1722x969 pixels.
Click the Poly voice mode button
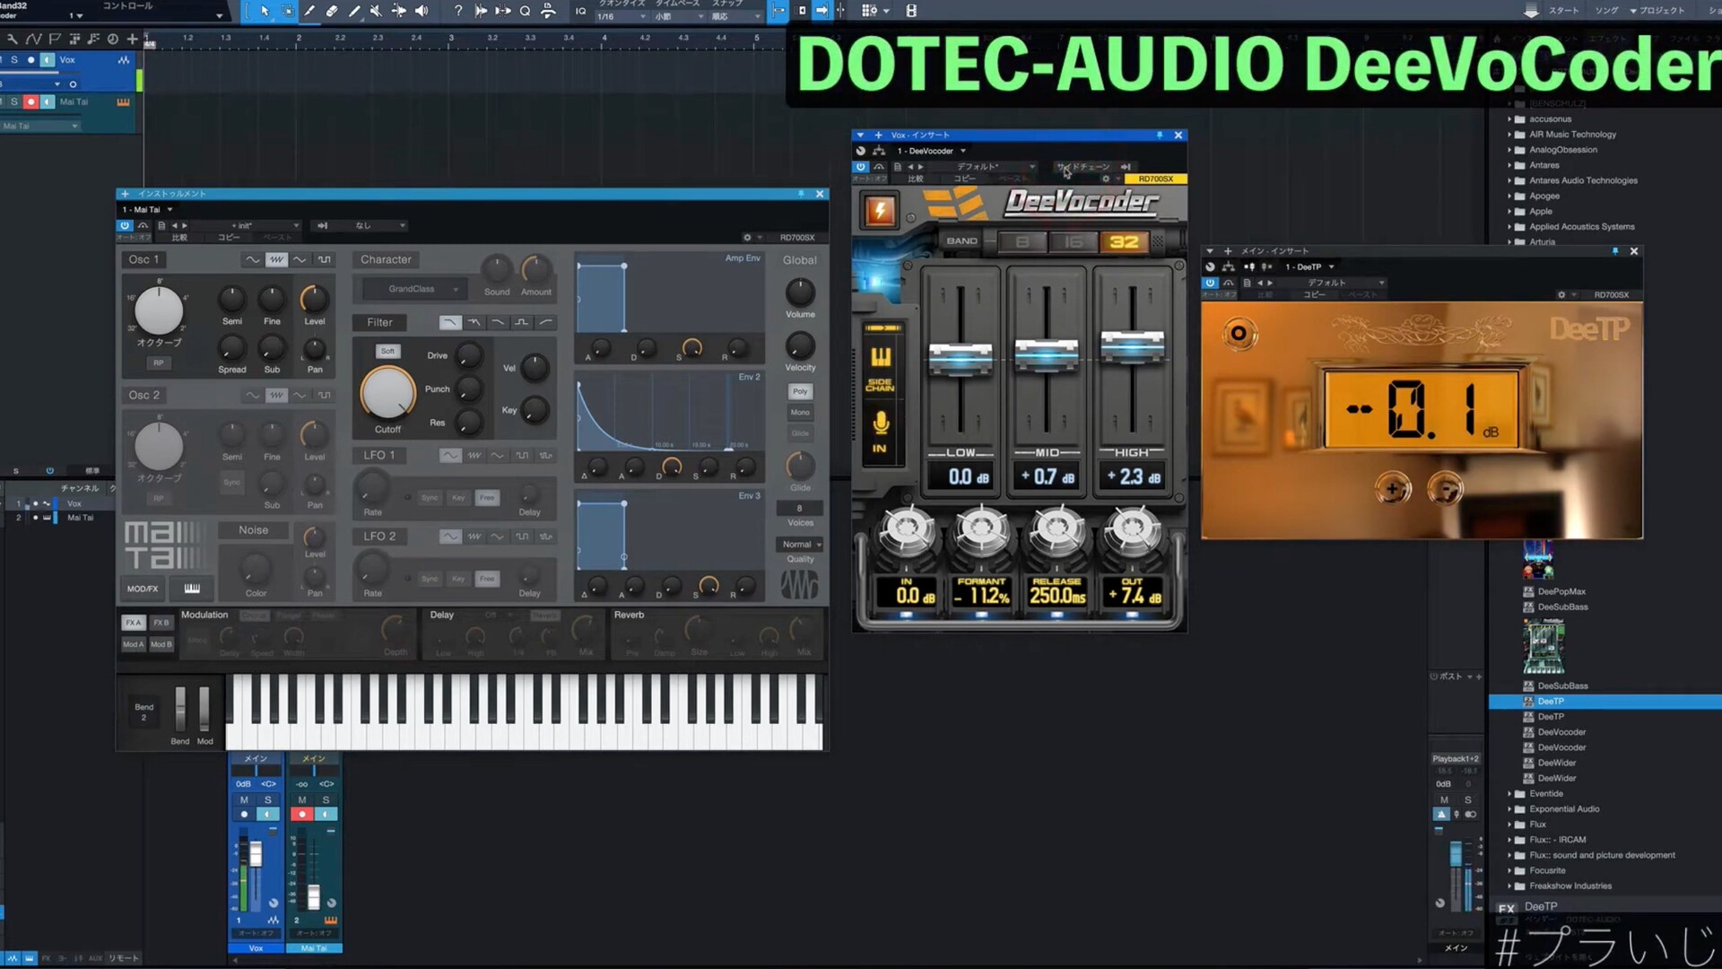tap(800, 391)
